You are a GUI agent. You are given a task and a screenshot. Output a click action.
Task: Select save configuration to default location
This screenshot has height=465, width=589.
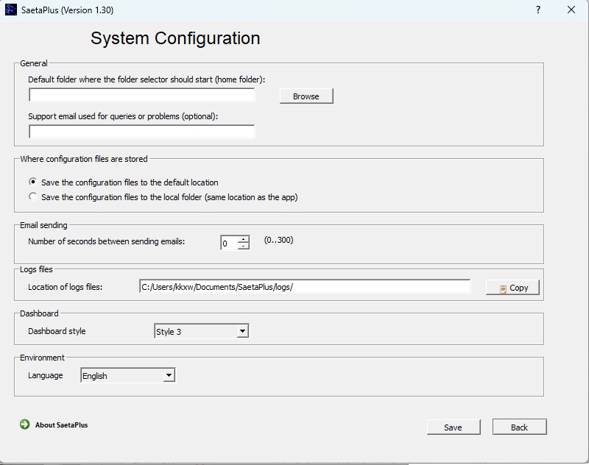[x=32, y=182]
